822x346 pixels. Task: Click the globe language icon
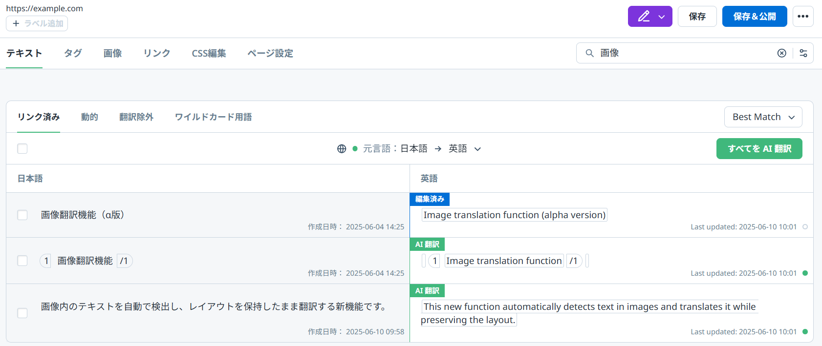tap(342, 149)
